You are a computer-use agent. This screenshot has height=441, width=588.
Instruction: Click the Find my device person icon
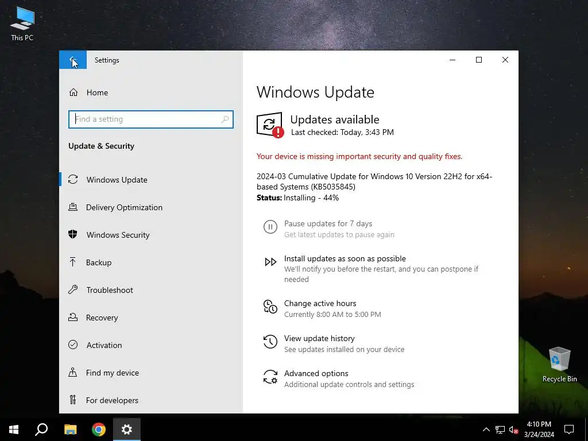(73, 372)
